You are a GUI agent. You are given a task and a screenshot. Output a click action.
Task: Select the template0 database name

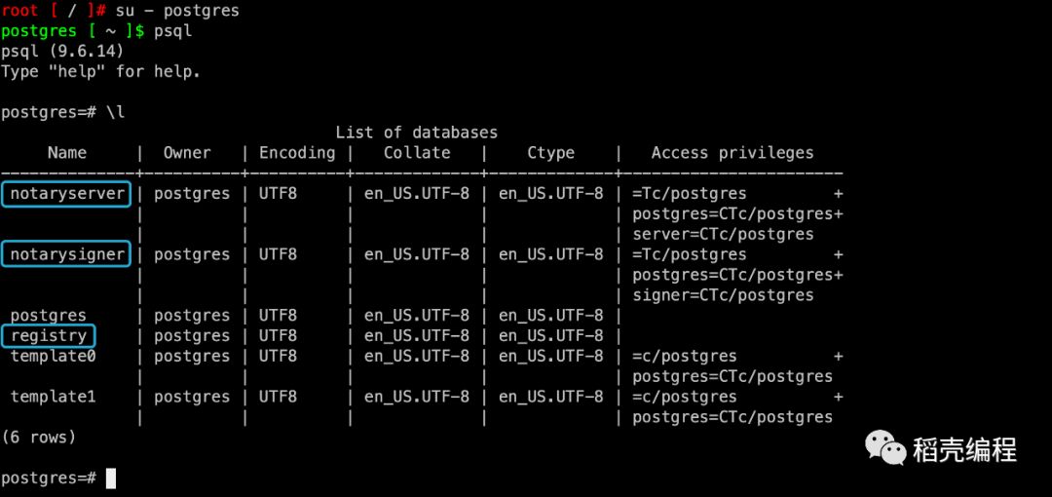(x=53, y=356)
